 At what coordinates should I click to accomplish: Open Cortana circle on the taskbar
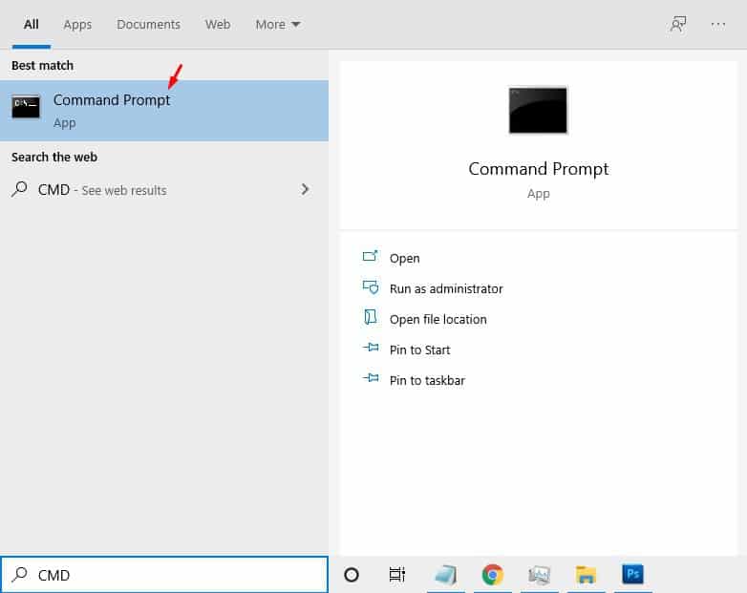coord(352,575)
